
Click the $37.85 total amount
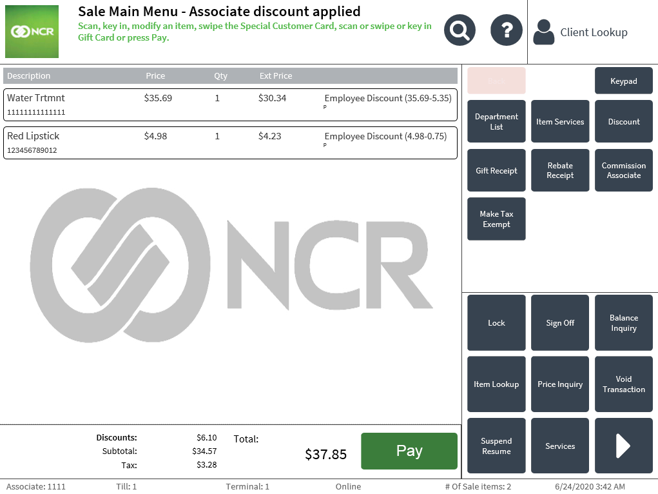pos(325,454)
